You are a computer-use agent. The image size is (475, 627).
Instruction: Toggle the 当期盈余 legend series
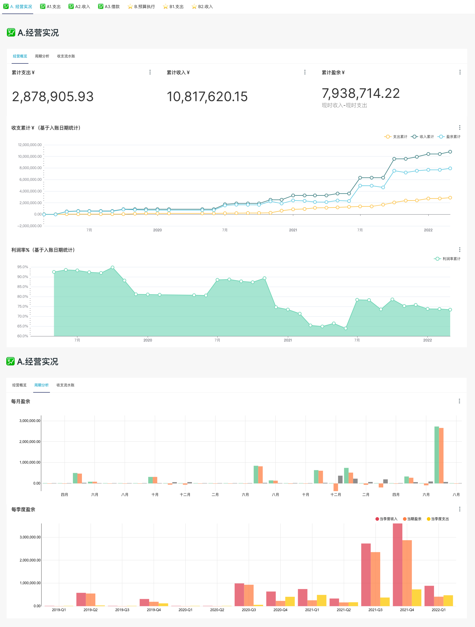pyautogui.click(x=412, y=519)
